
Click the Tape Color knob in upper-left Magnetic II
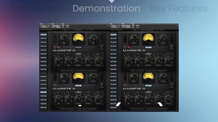click(x=98, y=60)
